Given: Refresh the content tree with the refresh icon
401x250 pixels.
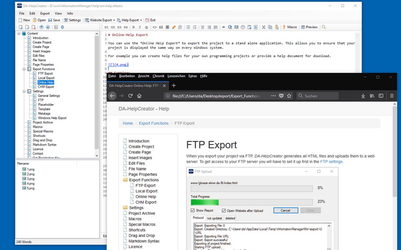Looking at the screenshot, I should click(x=62, y=27).
